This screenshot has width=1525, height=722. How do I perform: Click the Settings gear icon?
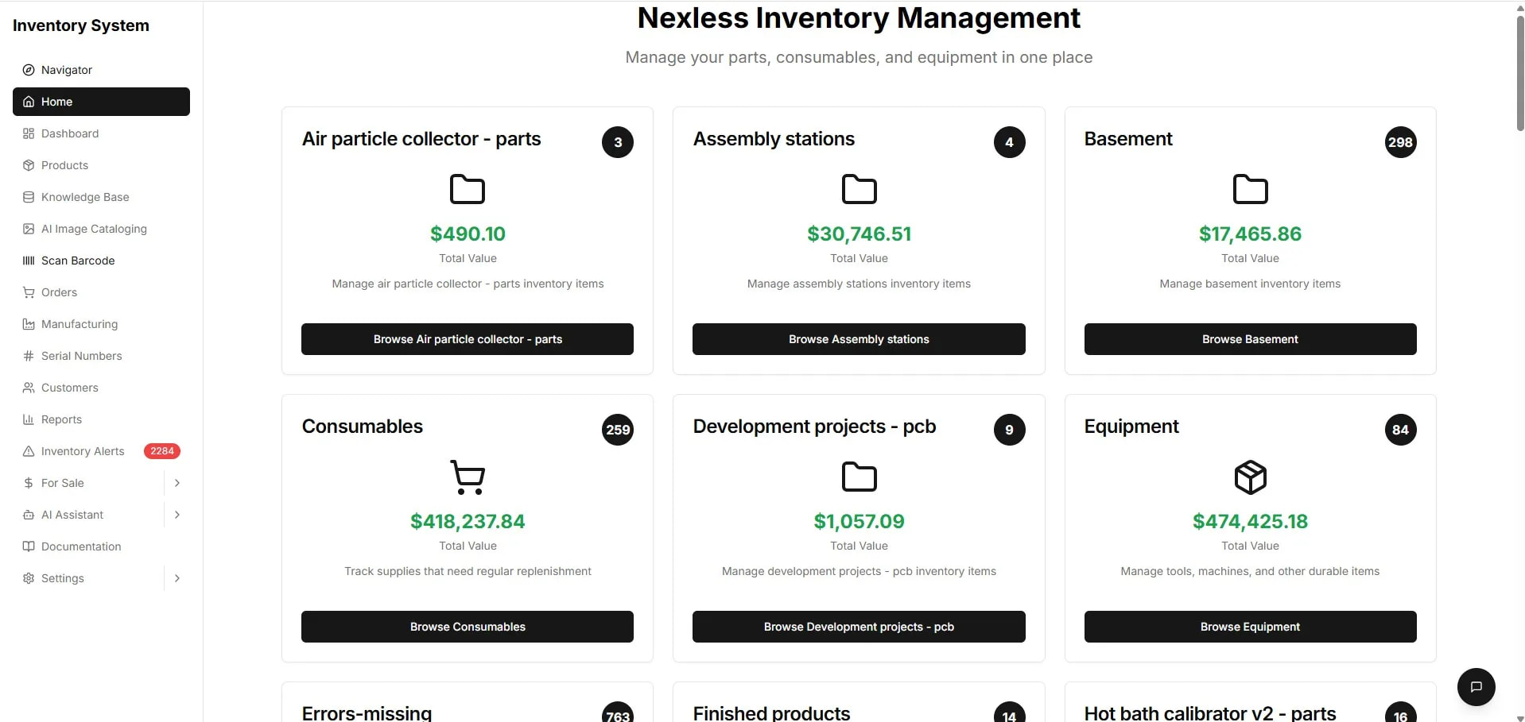[29, 578]
